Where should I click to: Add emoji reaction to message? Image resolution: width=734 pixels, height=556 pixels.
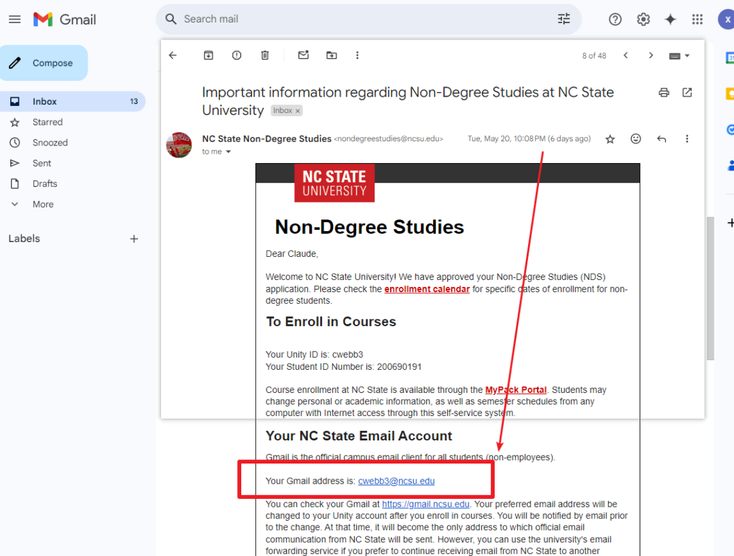[635, 139]
